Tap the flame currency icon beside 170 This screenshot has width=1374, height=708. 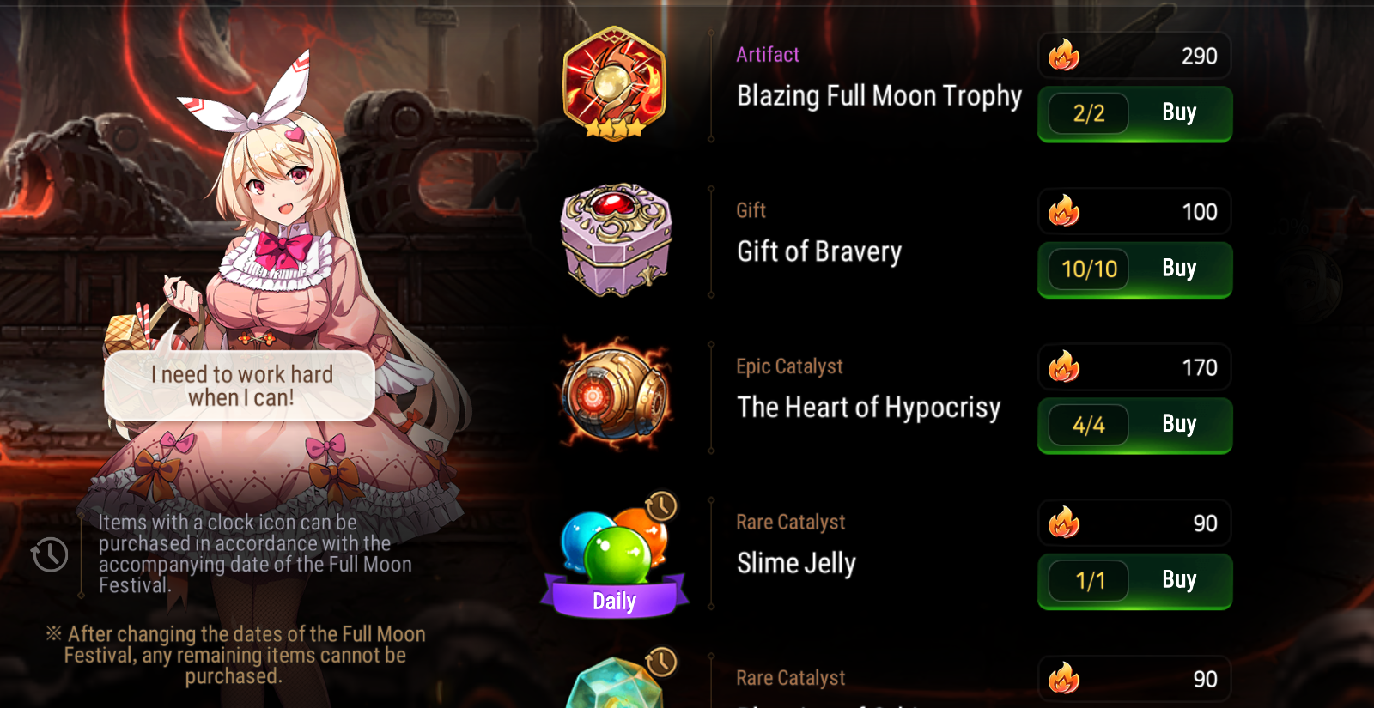[x=1064, y=367]
